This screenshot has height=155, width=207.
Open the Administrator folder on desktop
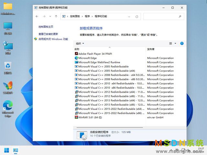(8, 8)
